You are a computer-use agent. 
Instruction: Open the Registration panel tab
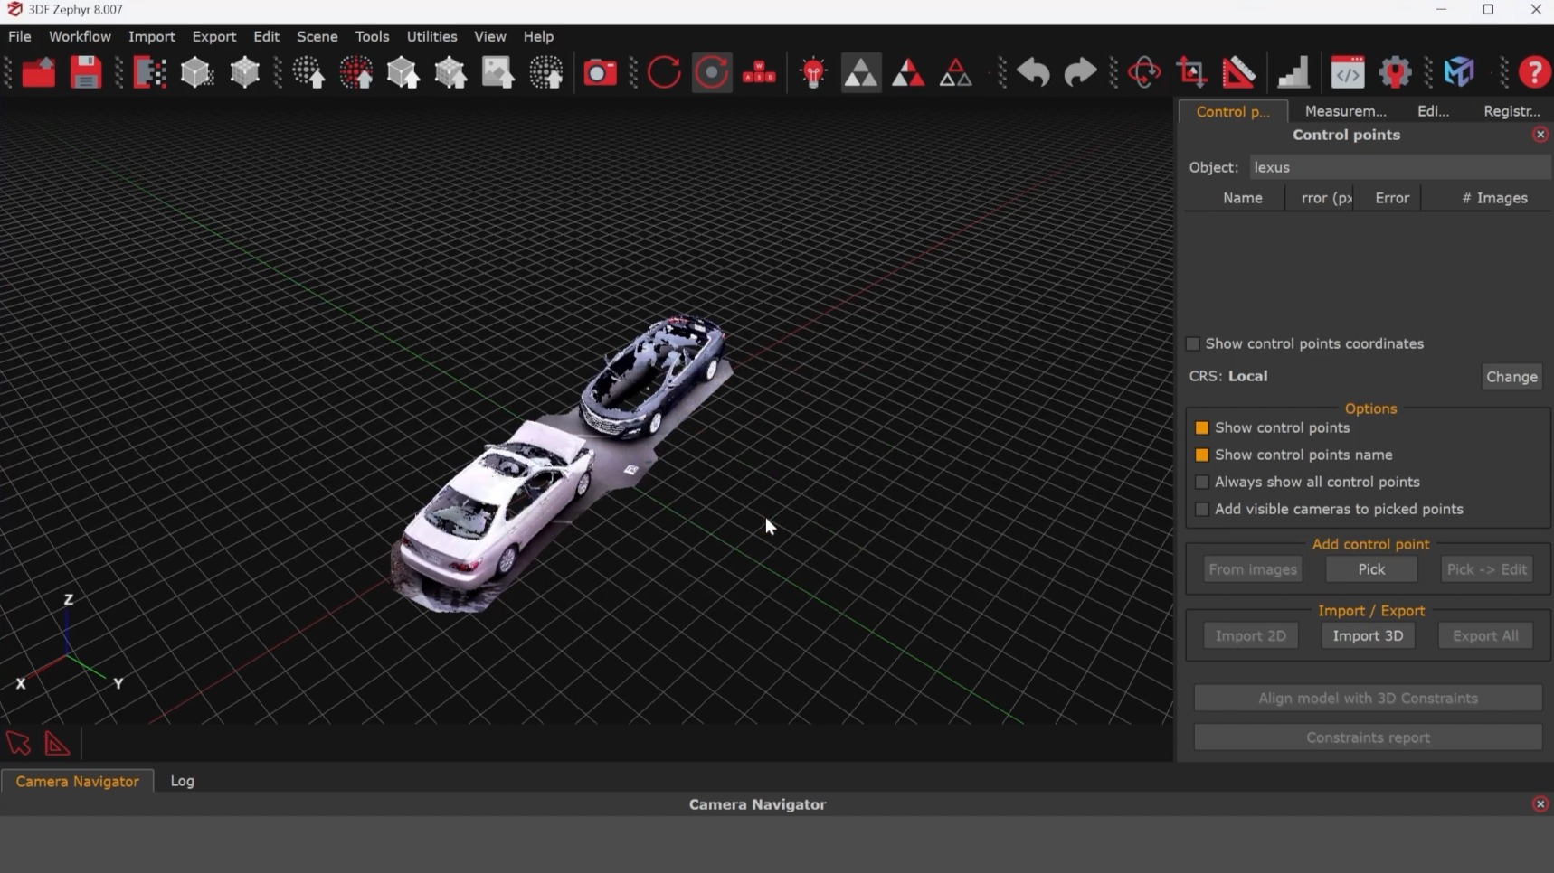pyautogui.click(x=1511, y=110)
